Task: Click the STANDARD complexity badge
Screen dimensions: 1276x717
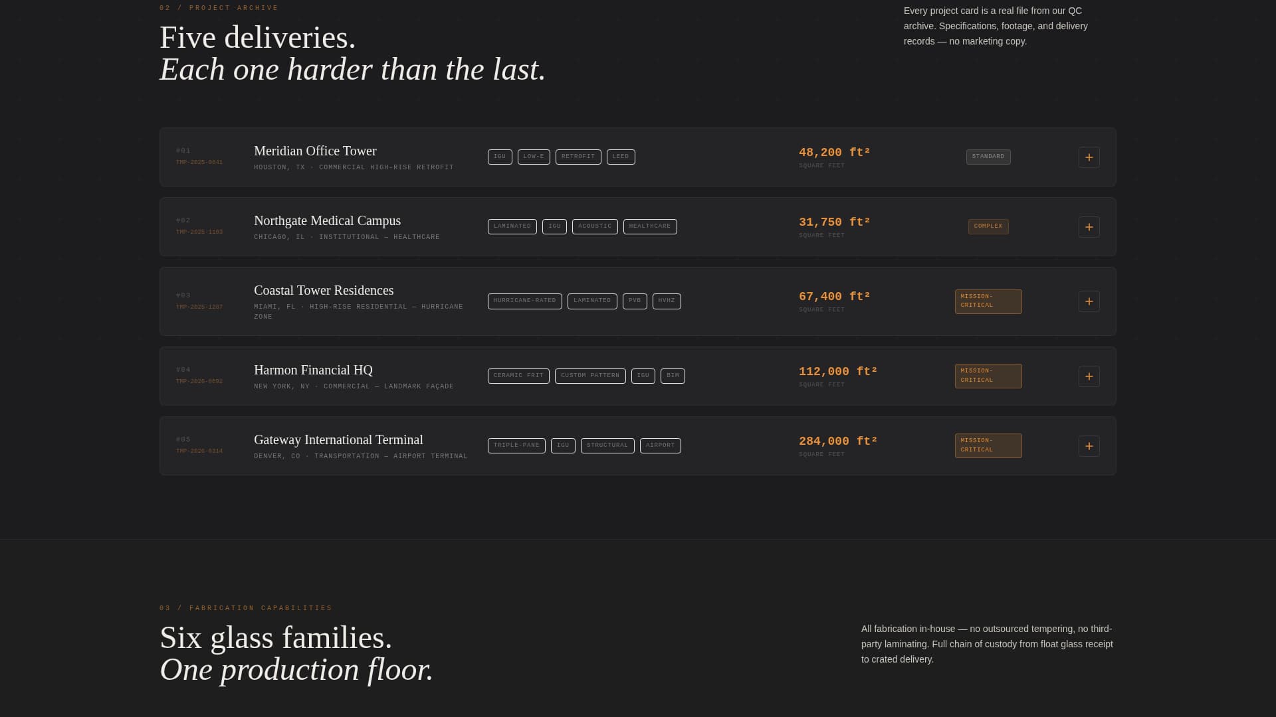Action: tap(988, 157)
